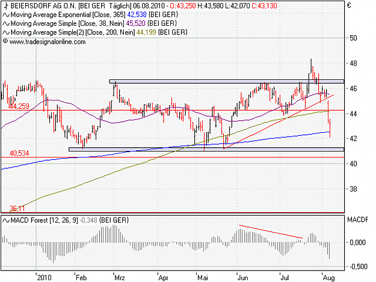The height and width of the screenshot is (282, 376).
Task: Click the wave icon beside MACD Forest
Action: (x=6, y=220)
